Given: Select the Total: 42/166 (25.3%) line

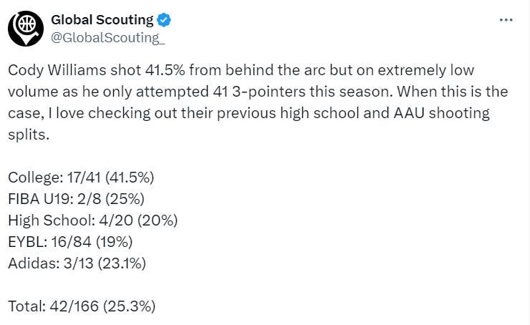Looking at the screenshot, I should click(82, 306).
